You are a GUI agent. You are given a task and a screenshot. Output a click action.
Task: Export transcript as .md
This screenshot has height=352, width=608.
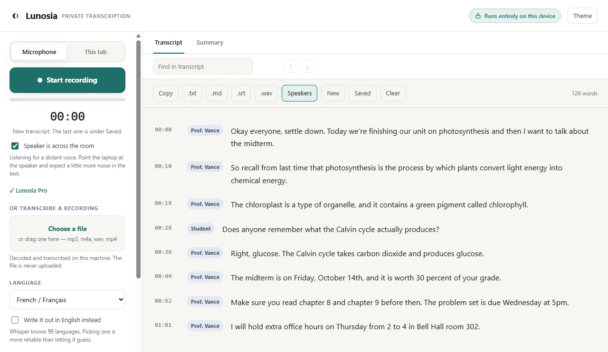[x=217, y=93]
